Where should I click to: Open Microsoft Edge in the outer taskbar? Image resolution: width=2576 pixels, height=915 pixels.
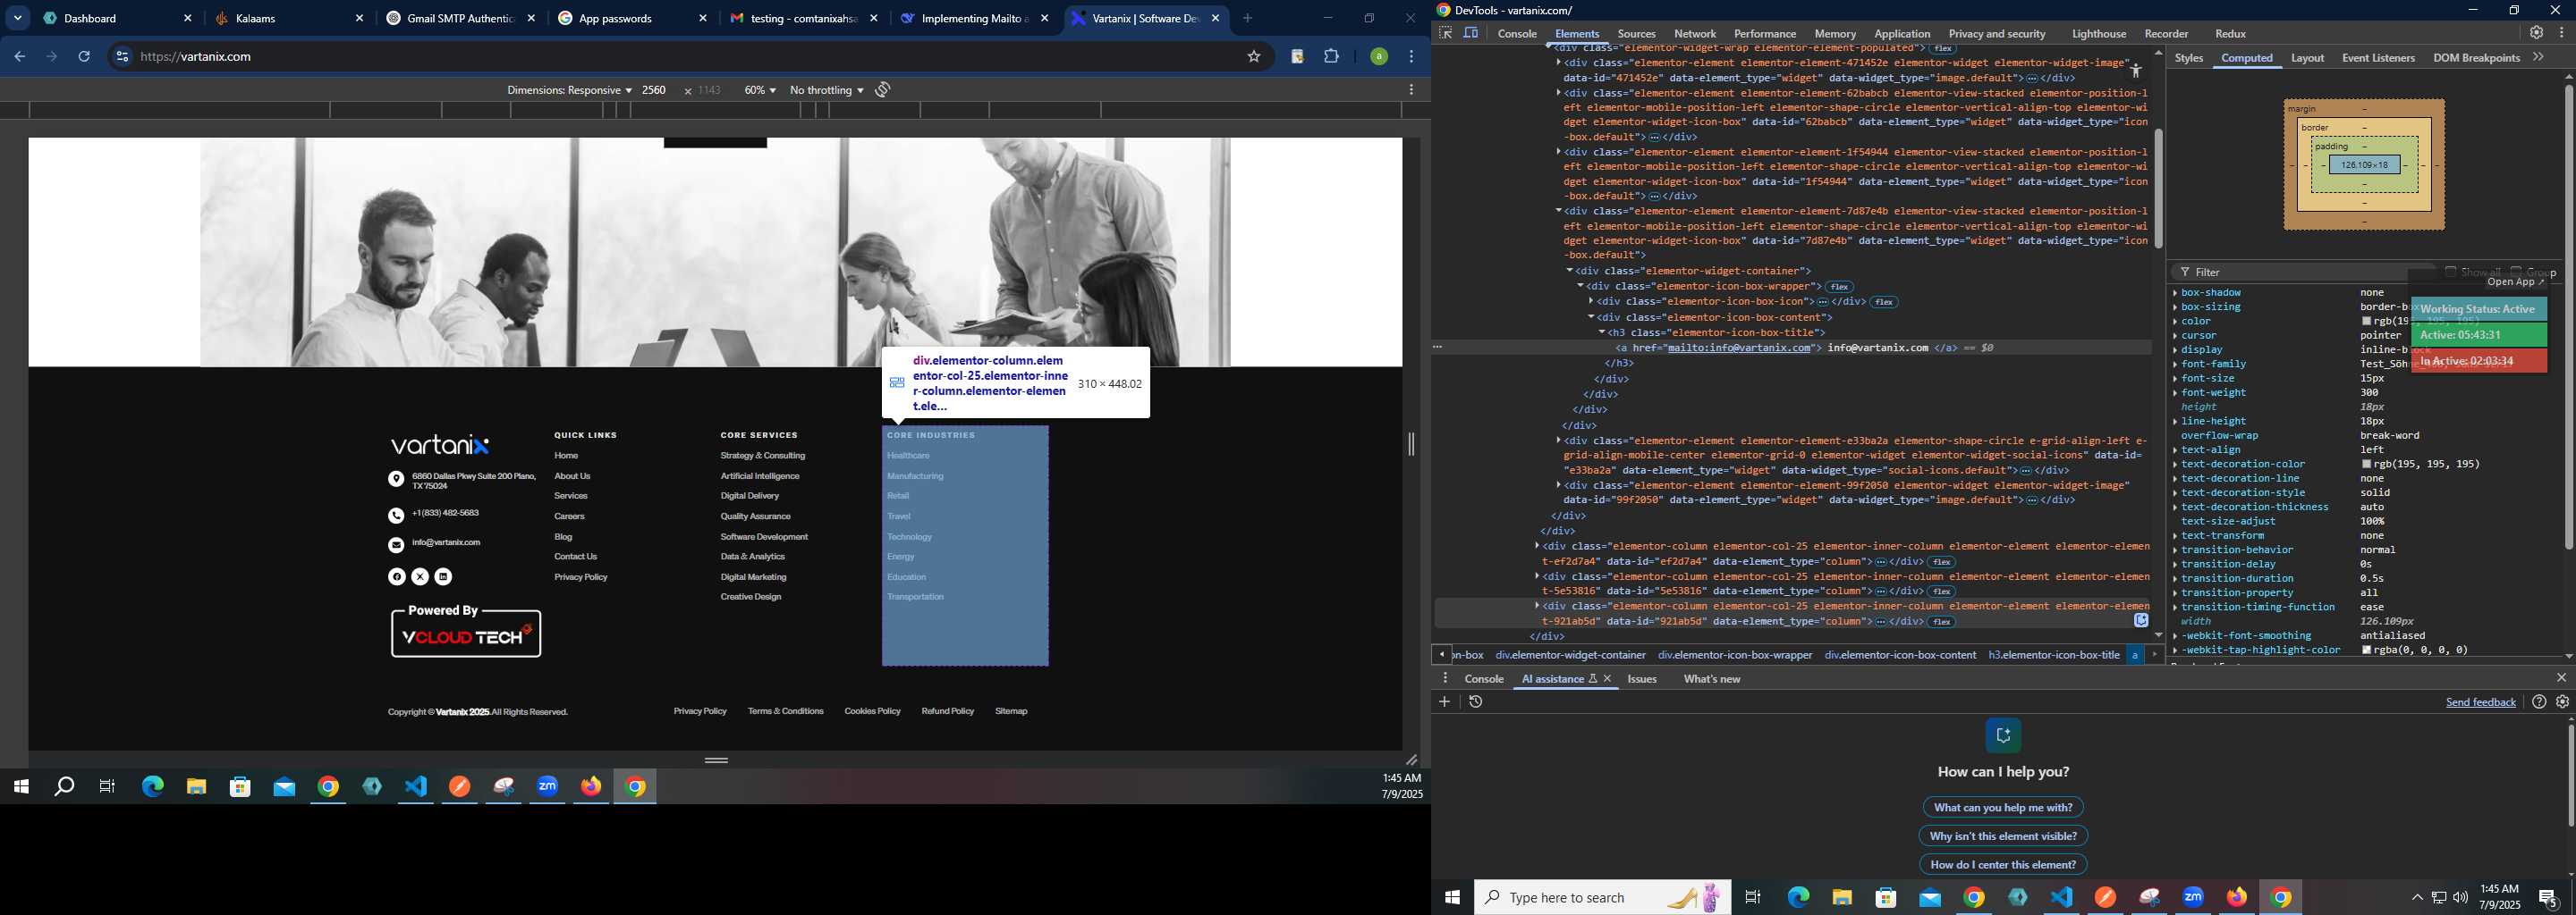click(1798, 897)
